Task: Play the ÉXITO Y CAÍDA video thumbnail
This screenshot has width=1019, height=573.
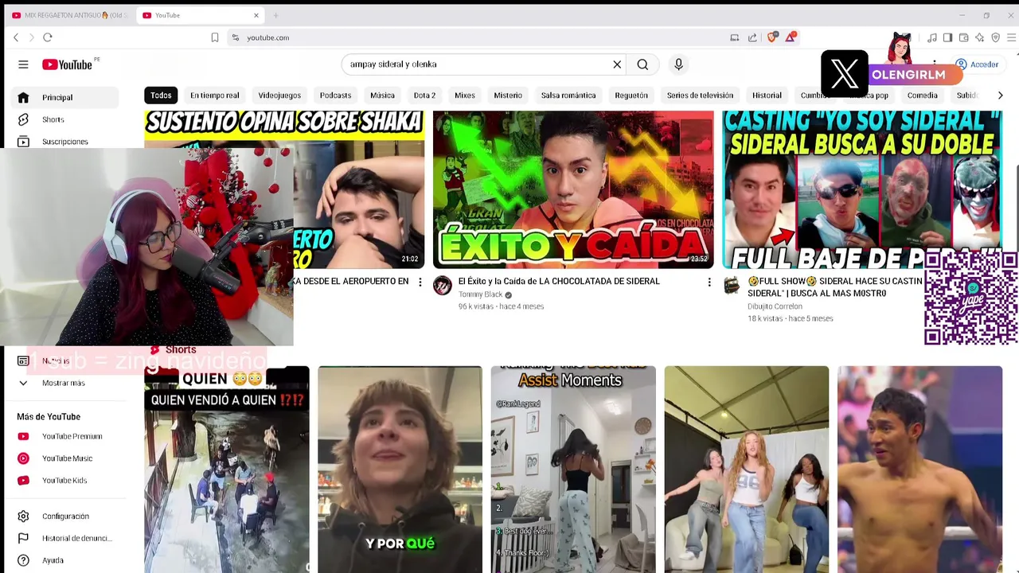Action: 573,189
